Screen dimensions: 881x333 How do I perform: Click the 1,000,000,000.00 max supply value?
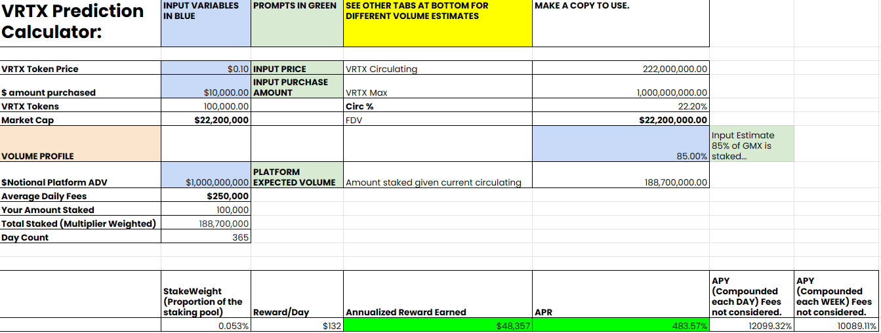click(x=621, y=87)
